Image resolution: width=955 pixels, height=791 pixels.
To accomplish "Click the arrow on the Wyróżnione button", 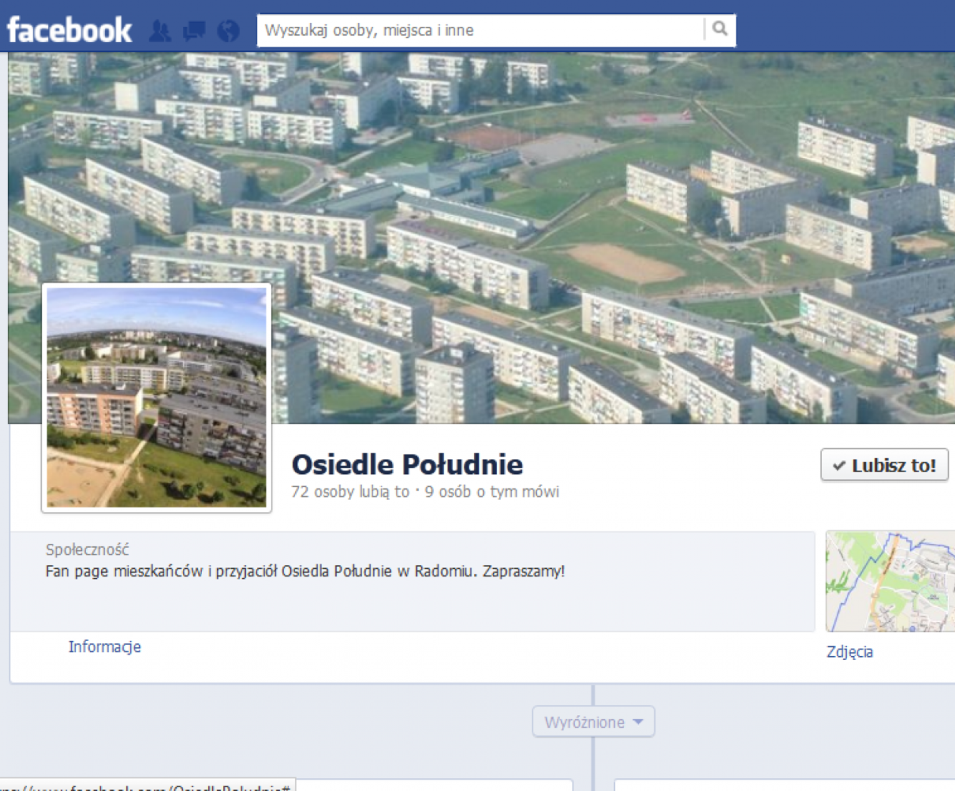I will coord(638,722).
